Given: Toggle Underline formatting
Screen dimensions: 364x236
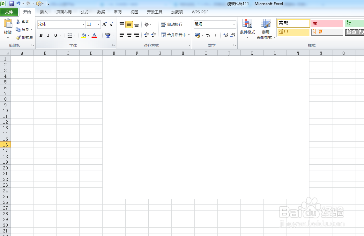Looking at the screenshot, I should (x=56, y=35).
